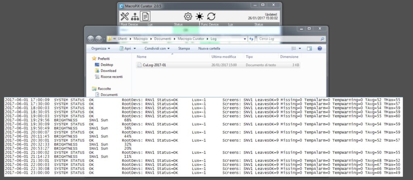This screenshot has width=413, height=180.
Task: Click Stampa in the Explorer toolbar
Action: (x=184, y=48)
